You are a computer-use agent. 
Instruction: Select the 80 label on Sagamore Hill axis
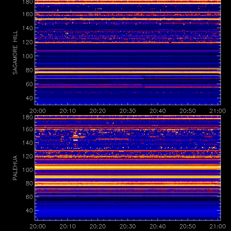pyautogui.click(x=29, y=70)
